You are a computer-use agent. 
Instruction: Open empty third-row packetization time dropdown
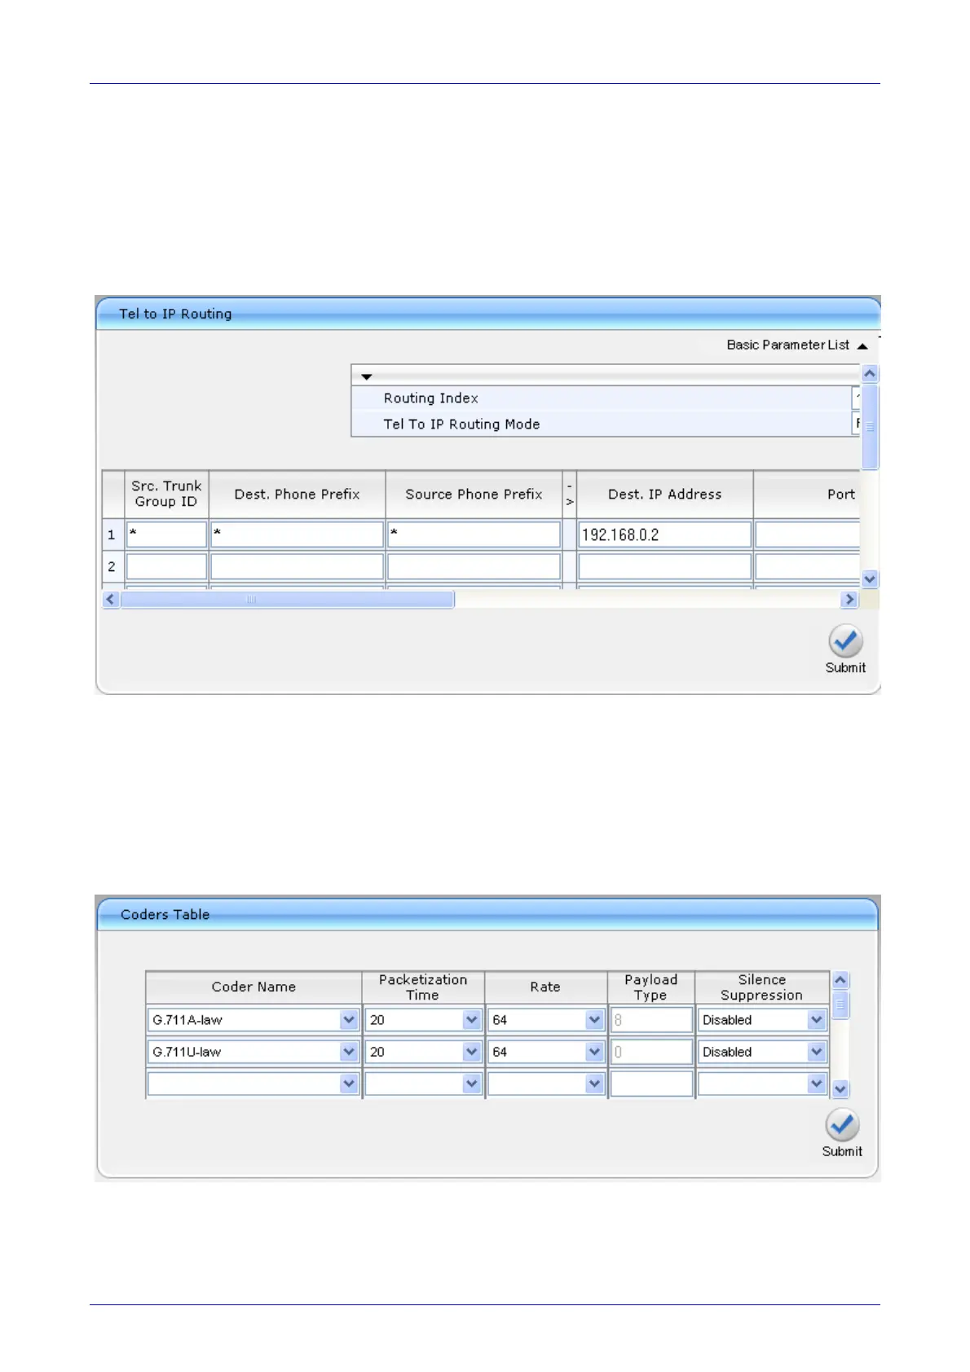471,1084
